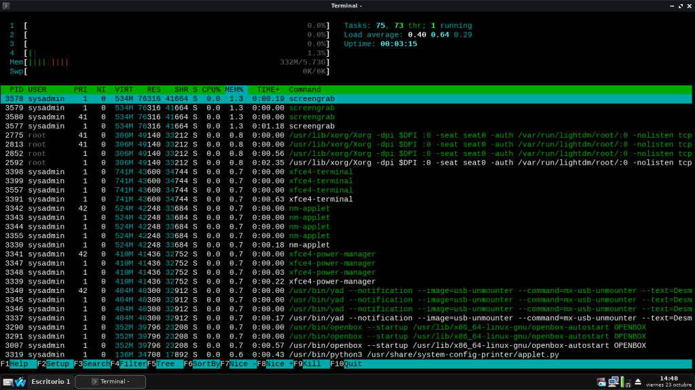
Task: Open the blue W launcher icon
Action: pyautogui.click(x=20, y=382)
